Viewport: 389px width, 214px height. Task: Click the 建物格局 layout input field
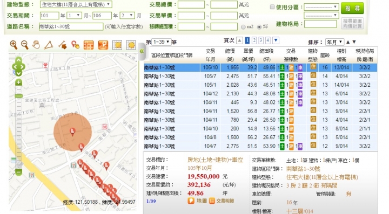[320, 24]
